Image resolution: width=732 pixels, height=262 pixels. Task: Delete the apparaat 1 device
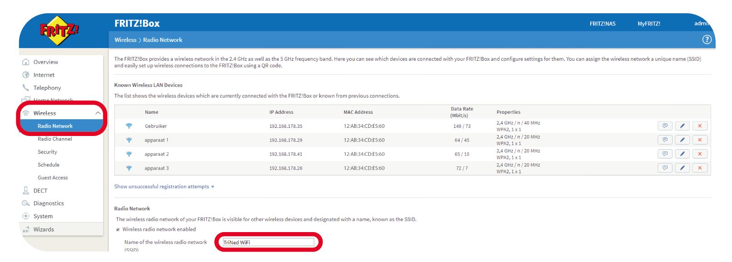pyautogui.click(x=700, y=140)
